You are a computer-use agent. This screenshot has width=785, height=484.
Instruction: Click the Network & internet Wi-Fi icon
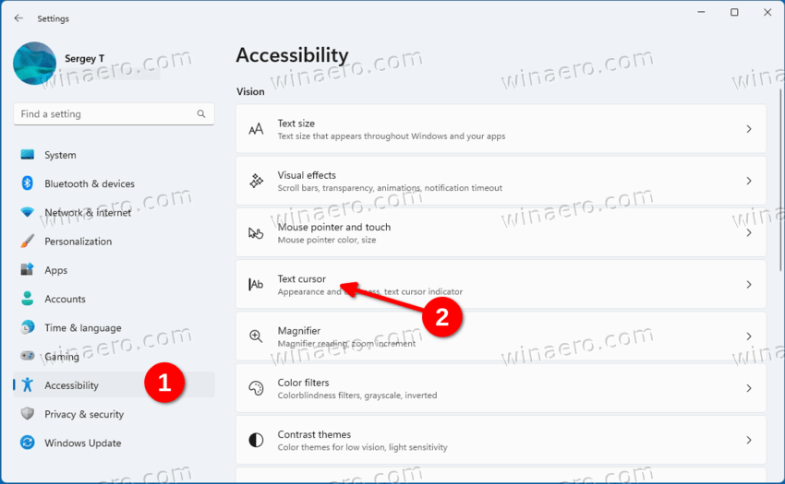point(27,212)
